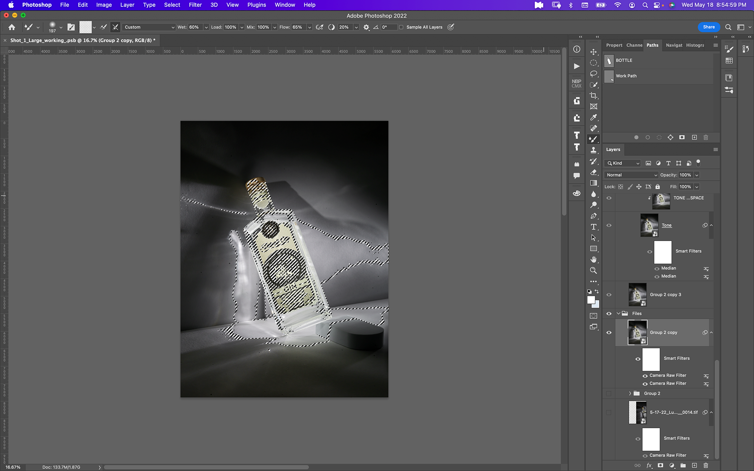This screenshot has height=471, width=754.
Task: Click the Tone layer name
Action: click(x=666, y=225)
